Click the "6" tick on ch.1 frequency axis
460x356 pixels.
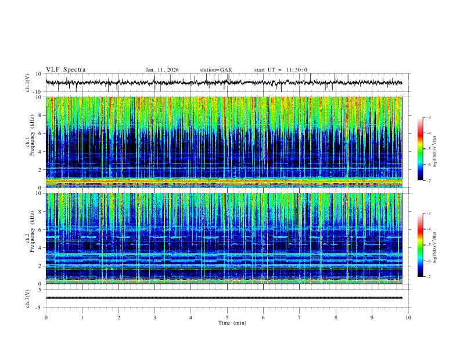tap(41, 133)
